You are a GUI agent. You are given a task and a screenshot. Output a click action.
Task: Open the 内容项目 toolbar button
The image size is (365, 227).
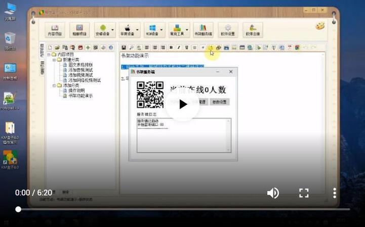tap(55, 30)
